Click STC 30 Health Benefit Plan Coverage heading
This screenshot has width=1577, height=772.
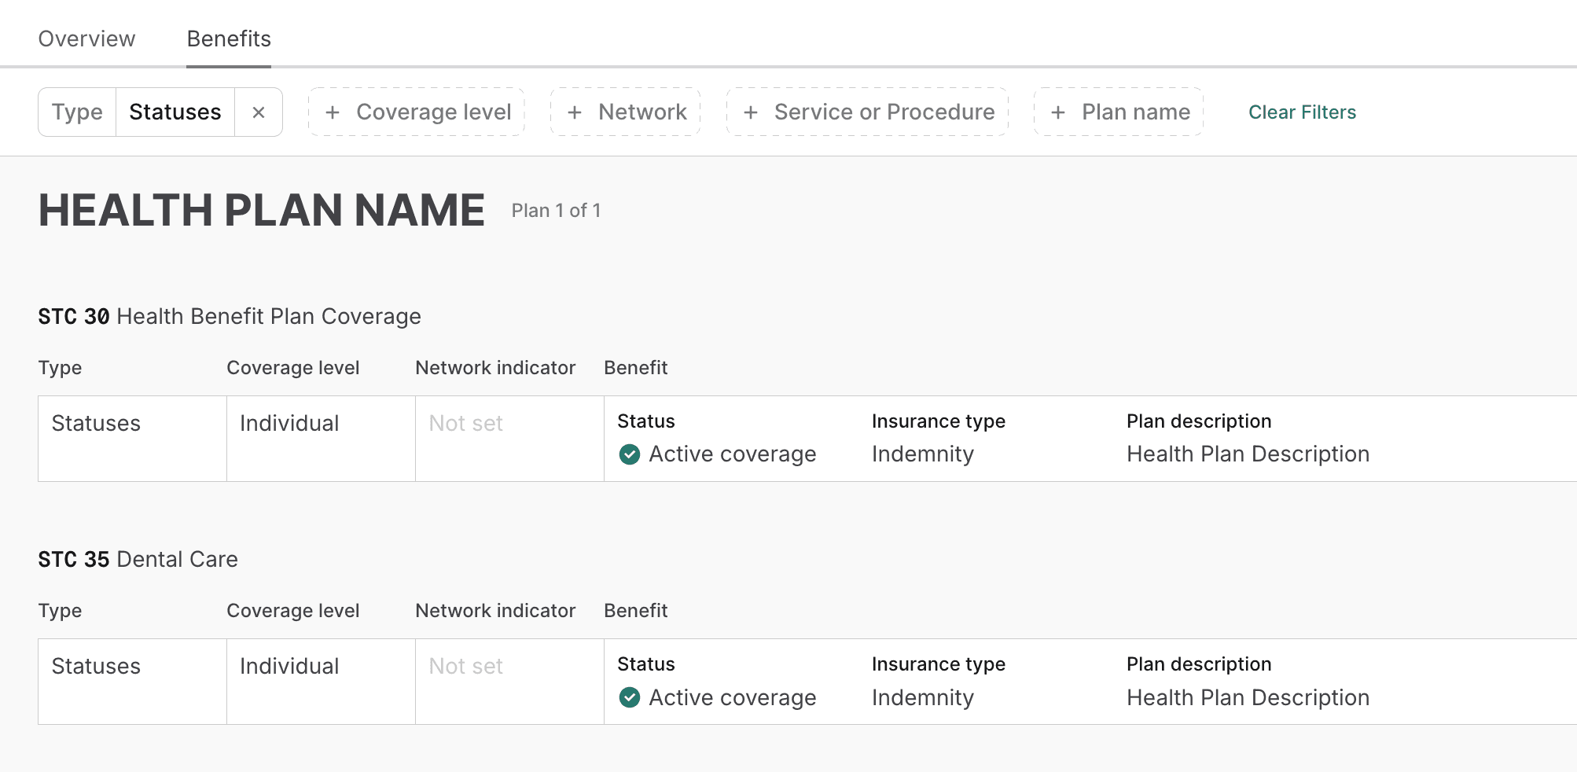(x=230, y=316)
